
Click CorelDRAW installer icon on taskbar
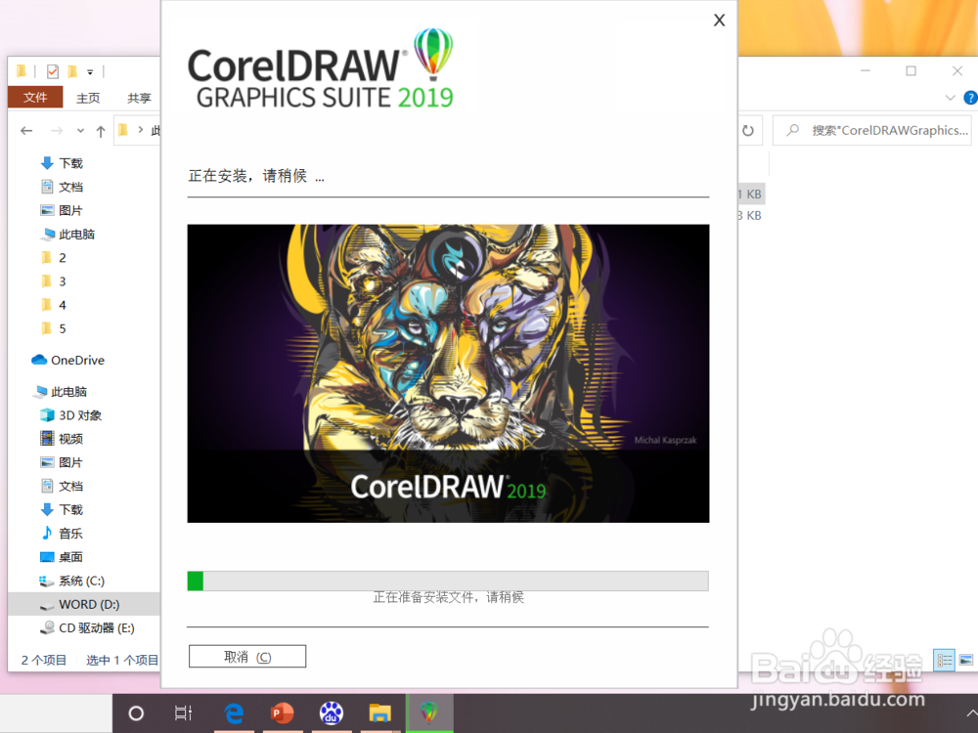(429, 713)
